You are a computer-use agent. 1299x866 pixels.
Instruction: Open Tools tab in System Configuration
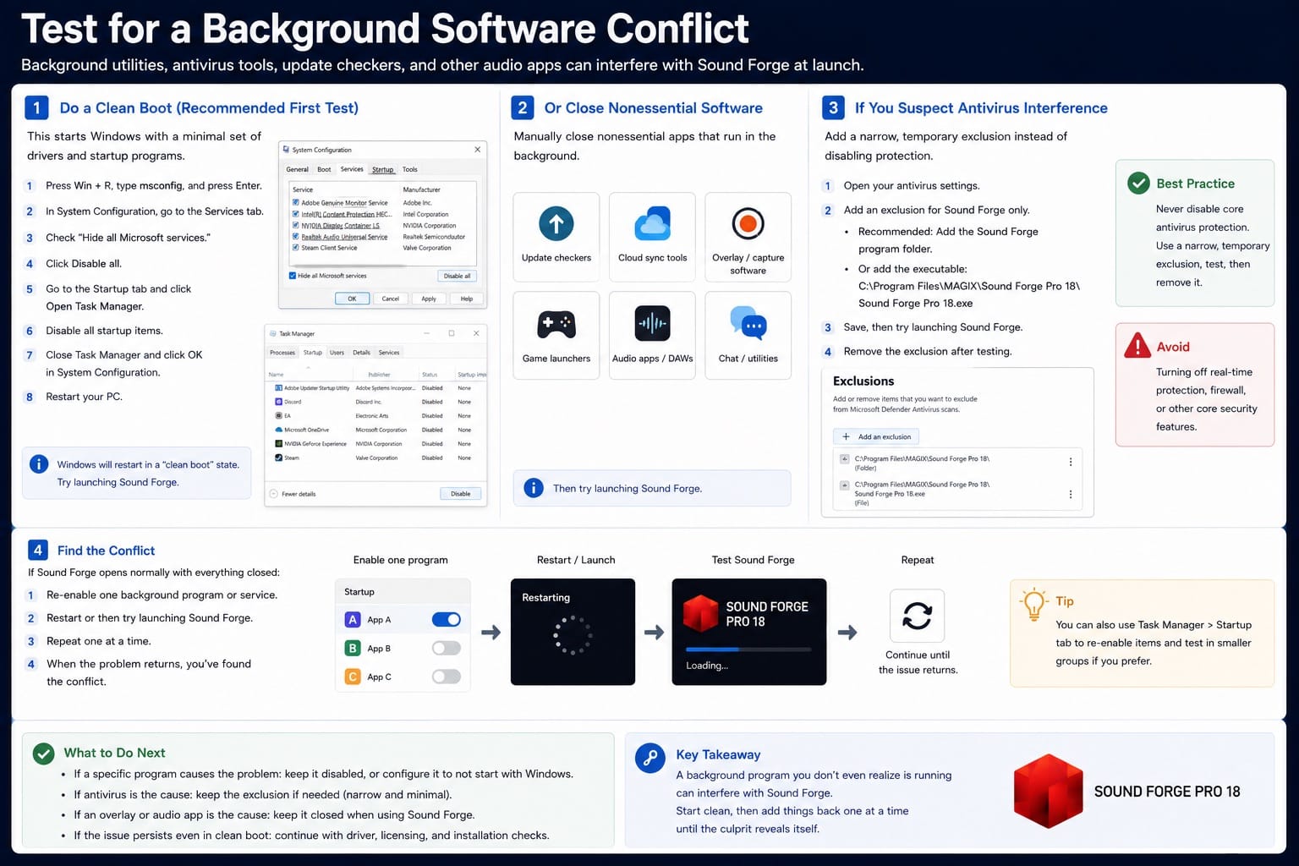[409, 169]
